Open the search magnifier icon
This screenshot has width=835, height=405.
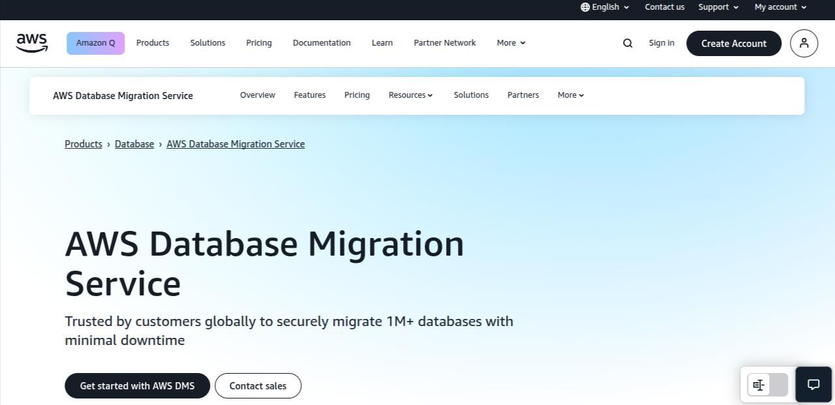628,43
